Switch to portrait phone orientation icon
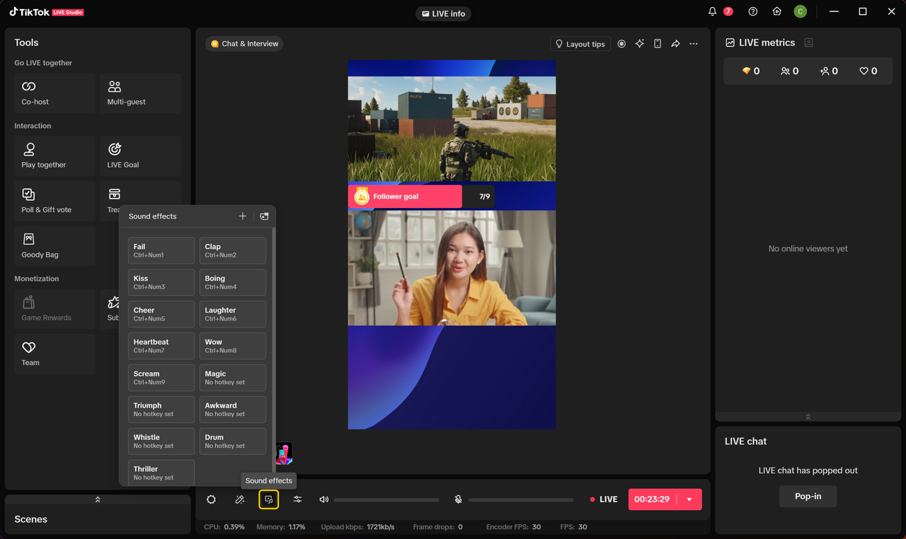906x539 pixels. [658, 44]
